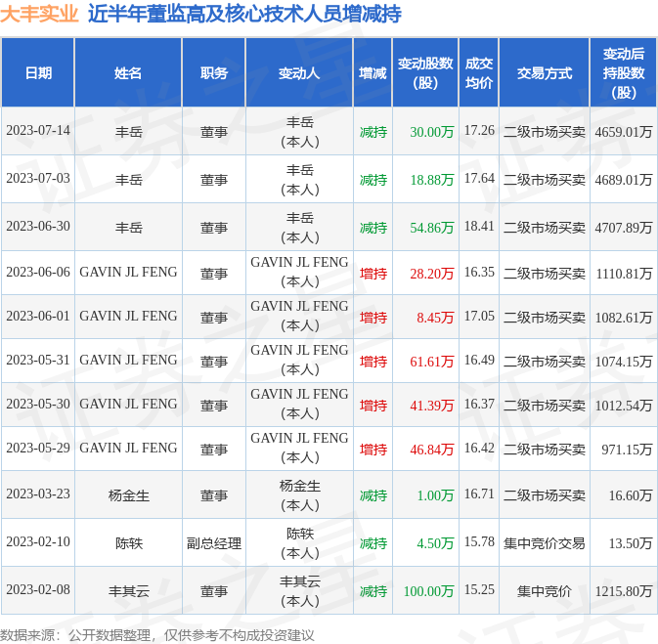Click the 交易方式 column header
This screenshot has height=644, width=658.
coord(544,73)
